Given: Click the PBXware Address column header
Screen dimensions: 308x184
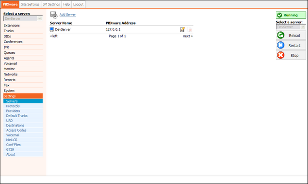Looking at the screenshot, I should [x=121, y=23].
